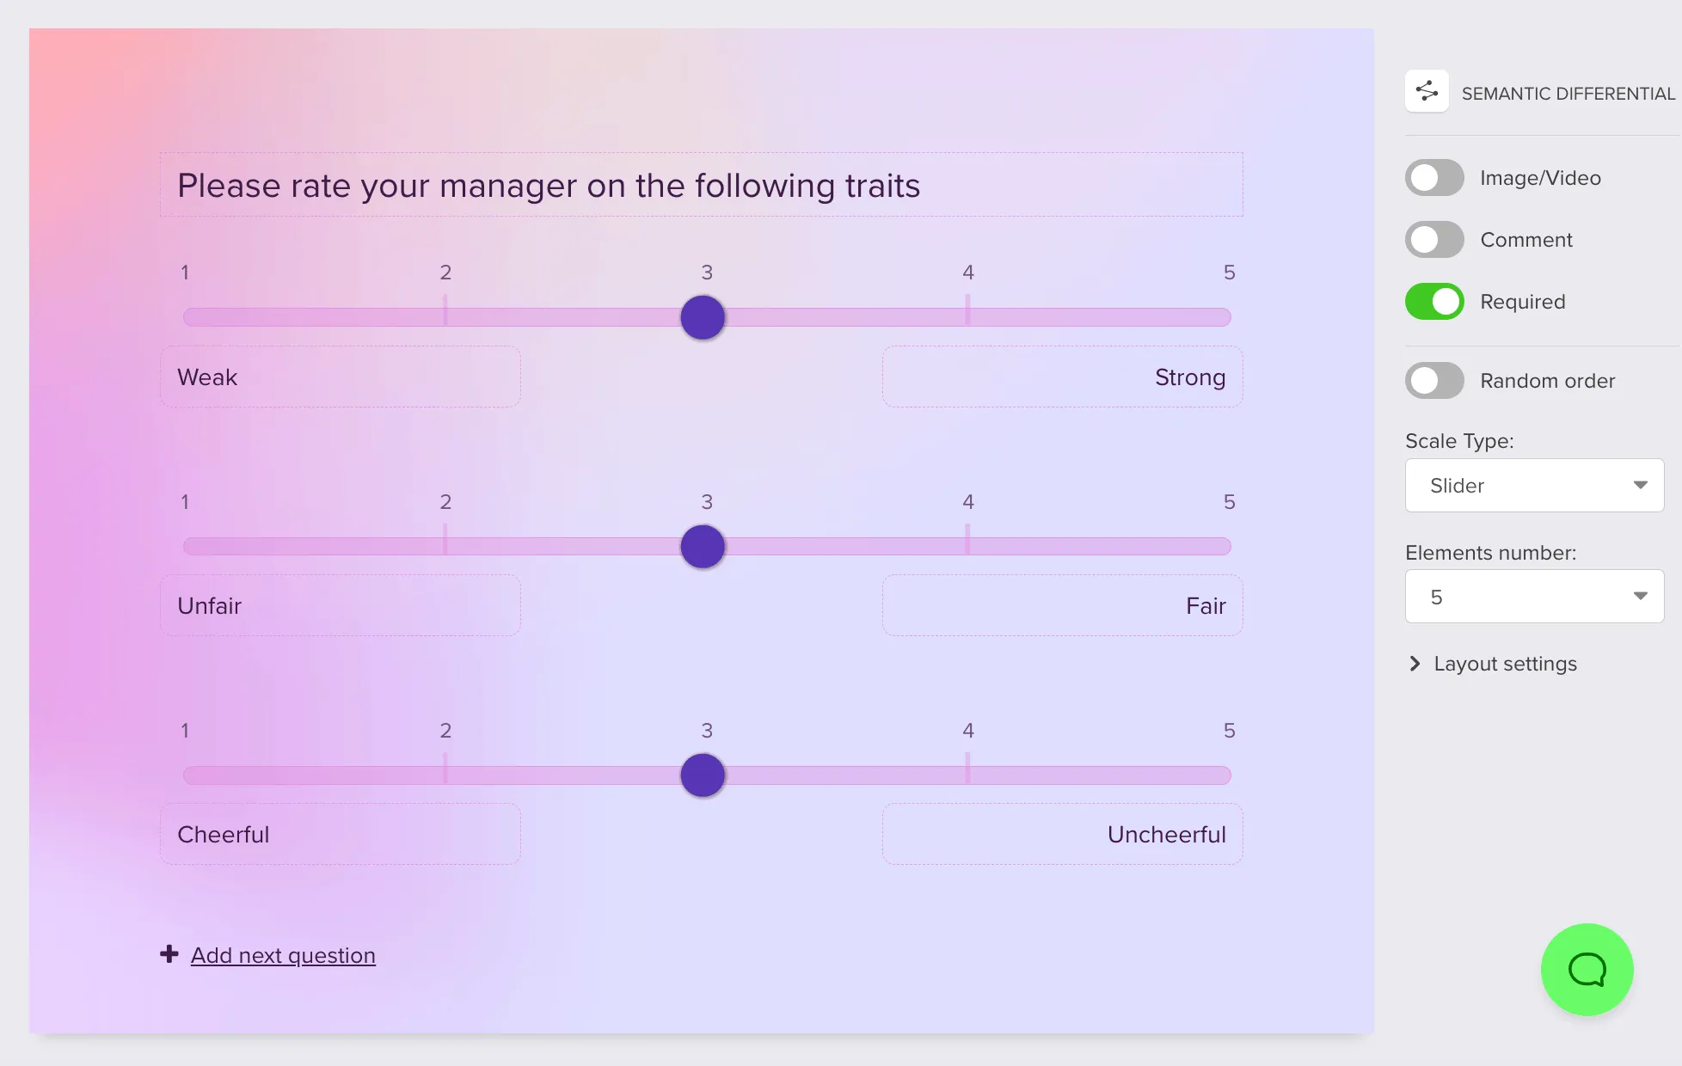1682x1066 pixels.
Task: Edit the Uncheerful label field
Action: (1062, 835)
